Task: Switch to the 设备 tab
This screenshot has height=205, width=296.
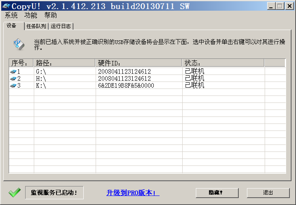Action: [14, 26]
